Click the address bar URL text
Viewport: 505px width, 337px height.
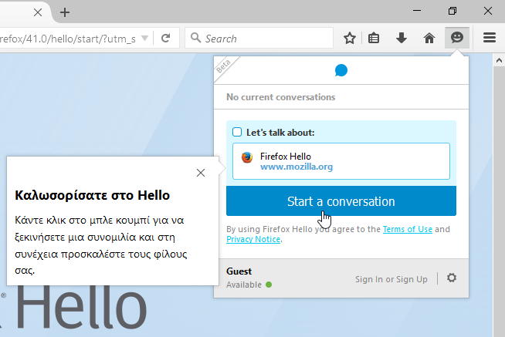tap(68, 39)
